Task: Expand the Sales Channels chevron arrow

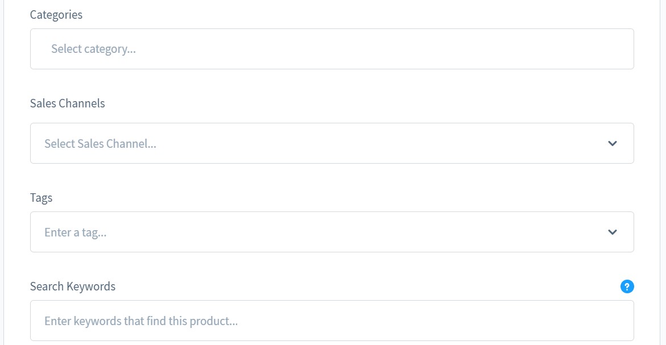Action: coord(613,143)
